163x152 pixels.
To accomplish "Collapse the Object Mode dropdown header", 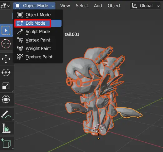I will 34,6.
